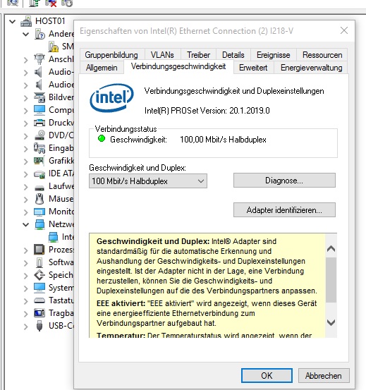Click the Andere Geräte category icon
The height and width of the screenshot is (390, 366).
pyautogui.click(x=39, y=34)
